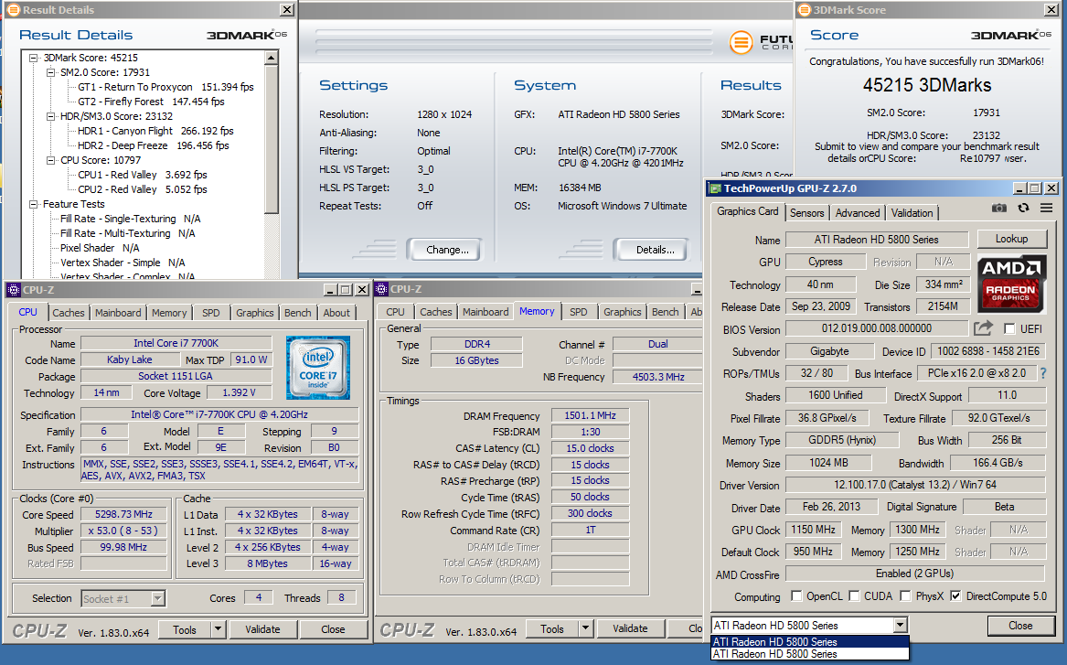Viewport: 1067px width, 665px height.
Task: Click the CAS# Latency 15.0 clocks value
Action: 590,448
